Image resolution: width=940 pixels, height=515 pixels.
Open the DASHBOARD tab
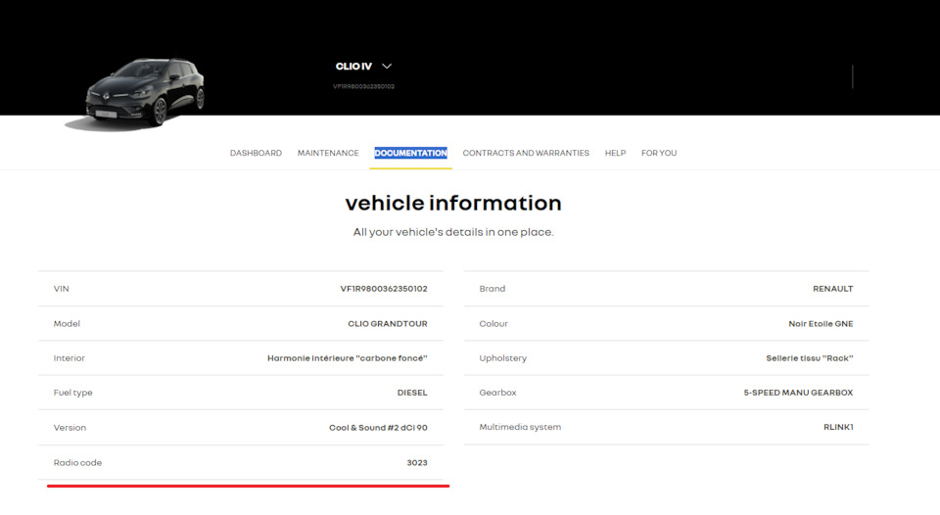pyautogui.click(x=256, y=153)
